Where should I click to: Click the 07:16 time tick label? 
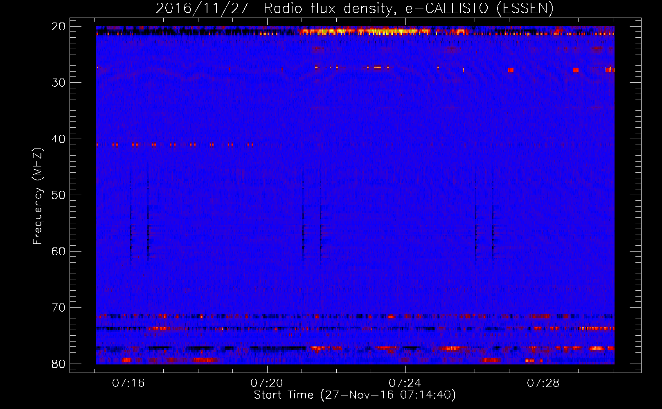(129, 383)
